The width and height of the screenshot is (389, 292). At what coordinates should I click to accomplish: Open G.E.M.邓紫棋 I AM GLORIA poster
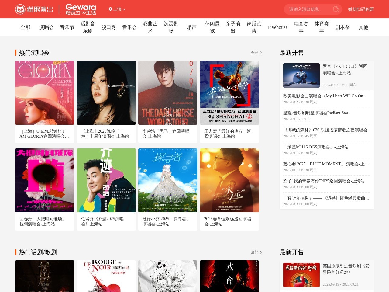pyautogui.click(x=45, y=93)
